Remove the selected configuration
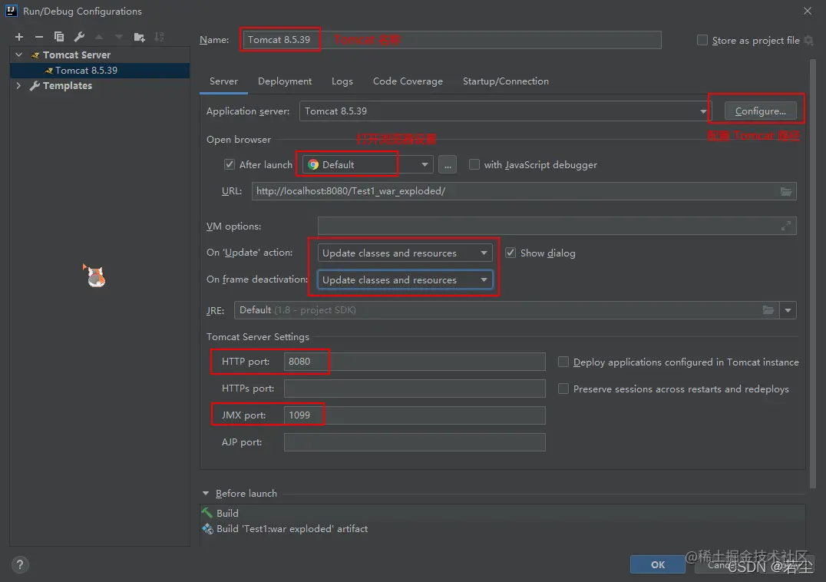The image size is (826, 582). (38, 36)
